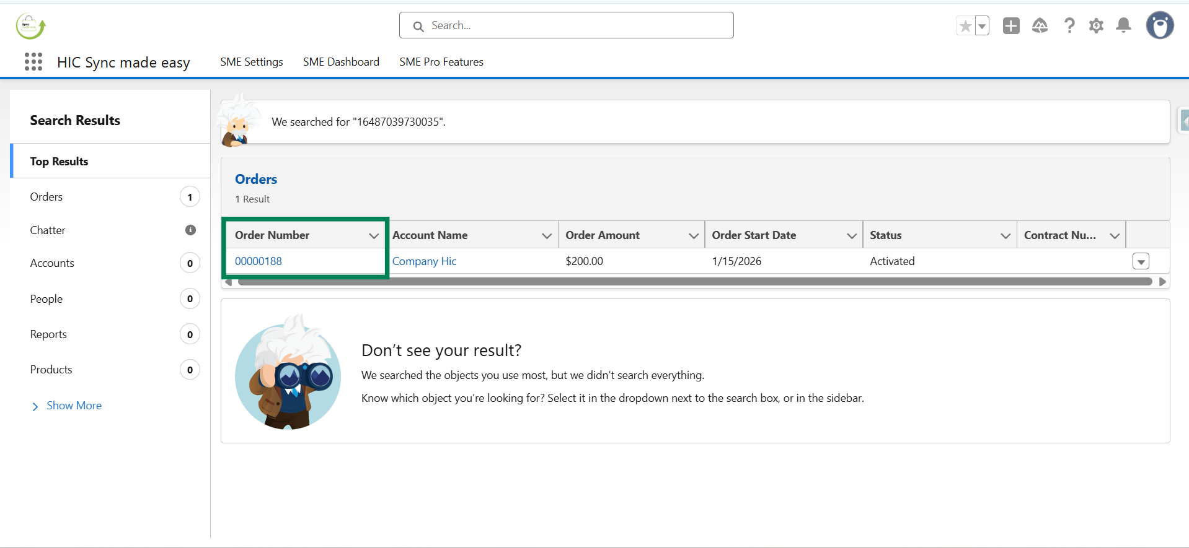Show row actions for order 00000188
The width and height of the screenshot is (1189, 548).
(x=1141, y=261)
